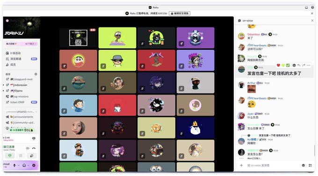The height and width of the screenshot is (176, 318).
Task: Open the ticket-0949 channel
Action: coord(21,102)
